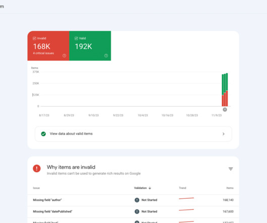267x223 pixels.
Task: Click the annotation marker below the chart
Action: [x=225, y=109]
